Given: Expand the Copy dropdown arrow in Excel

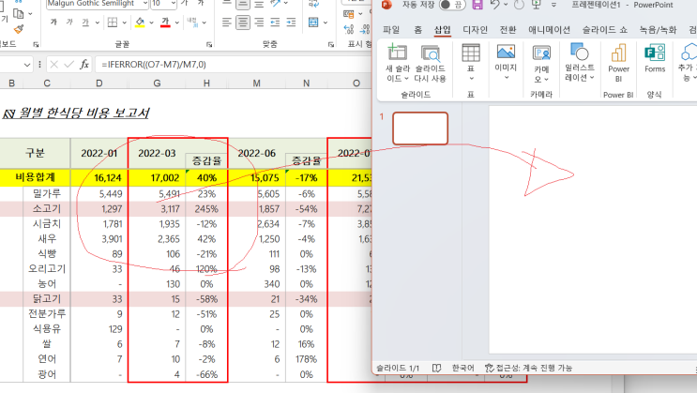Looking at the screenshot, I should tap(30, 14).
